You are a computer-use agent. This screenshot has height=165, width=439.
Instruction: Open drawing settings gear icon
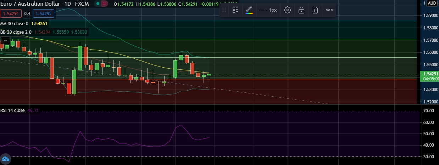[x=288, y=10]
